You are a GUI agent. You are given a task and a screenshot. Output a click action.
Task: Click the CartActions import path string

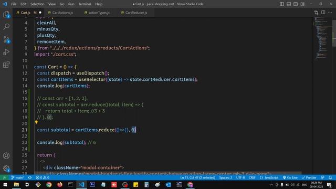[99, 48]
